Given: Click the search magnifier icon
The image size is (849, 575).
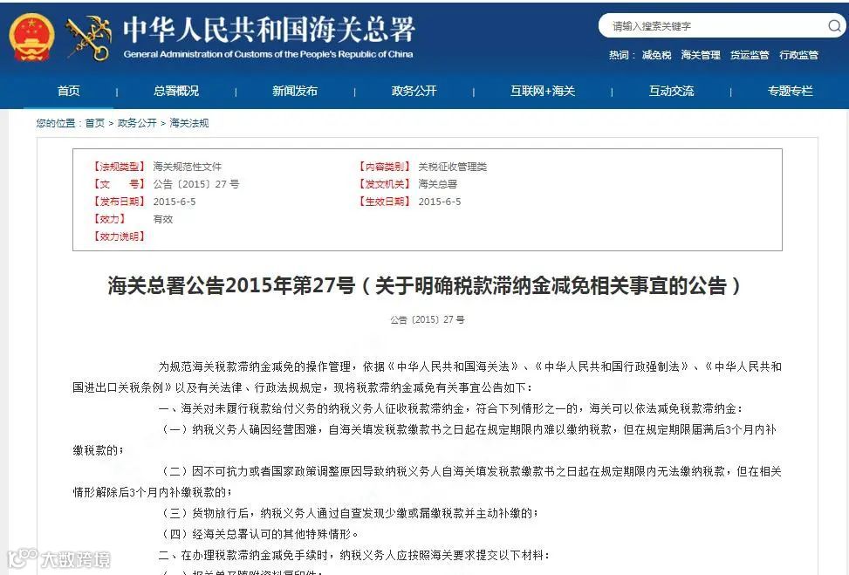Looking at the screenshot, I should click(x=834, y=27).
